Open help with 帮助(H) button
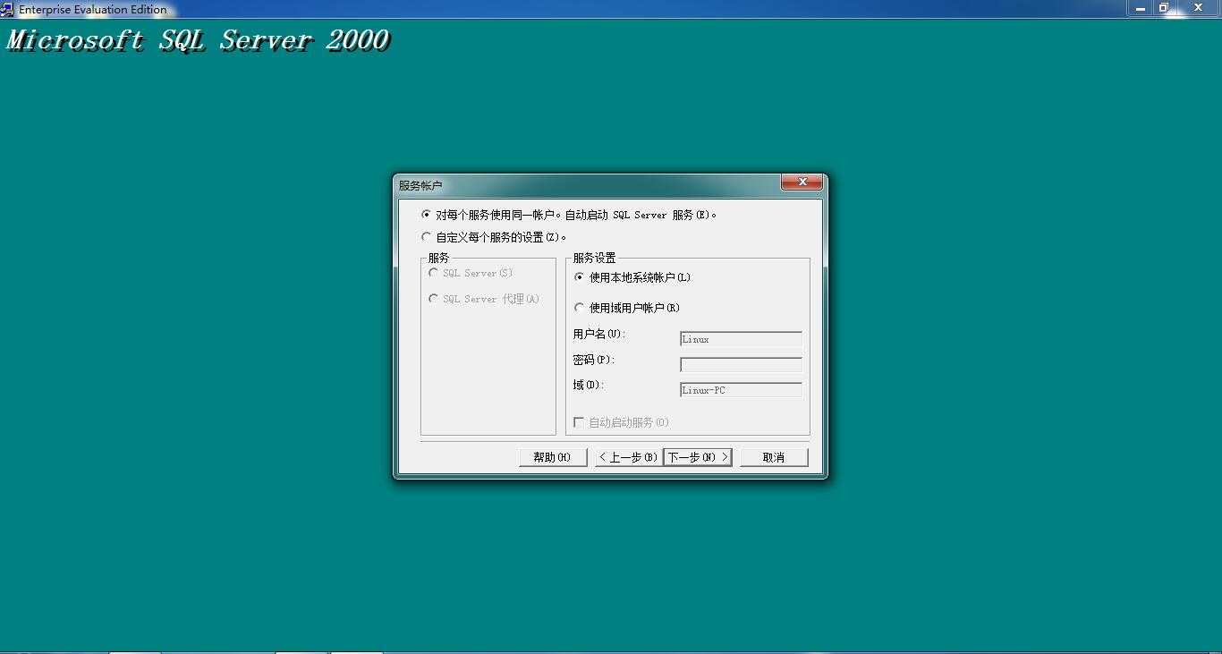1222x654 pixels. 553,457
